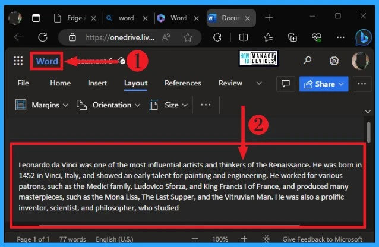Click the 100% zoom level
The width and height of the screenshot is (379, 247).
(220, 239)
